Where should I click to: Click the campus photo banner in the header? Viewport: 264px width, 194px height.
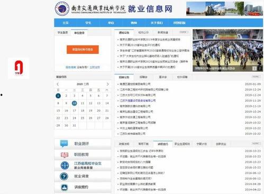tap(224, 8)
